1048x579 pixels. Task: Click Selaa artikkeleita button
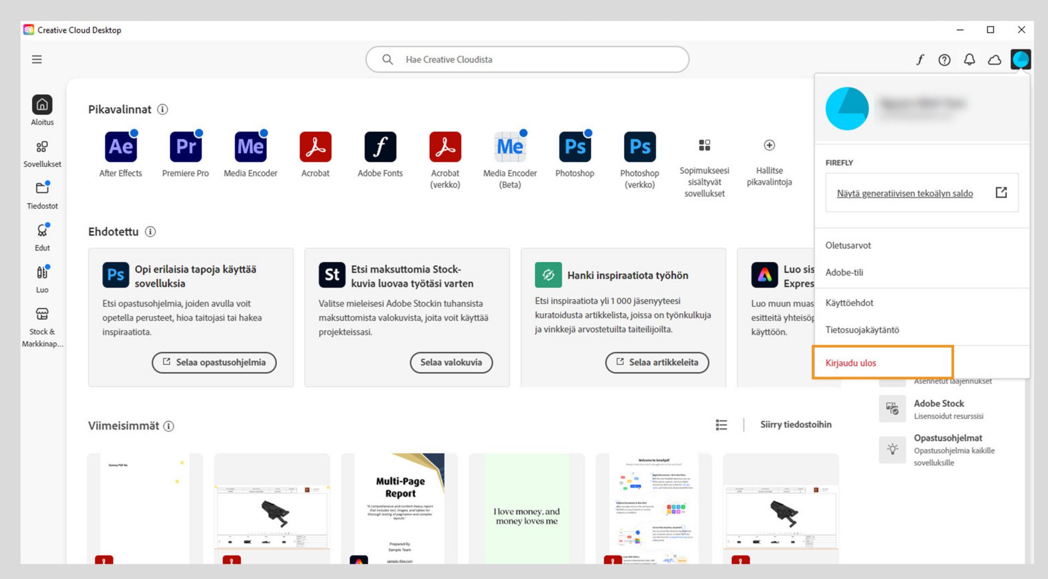[657, 362]
